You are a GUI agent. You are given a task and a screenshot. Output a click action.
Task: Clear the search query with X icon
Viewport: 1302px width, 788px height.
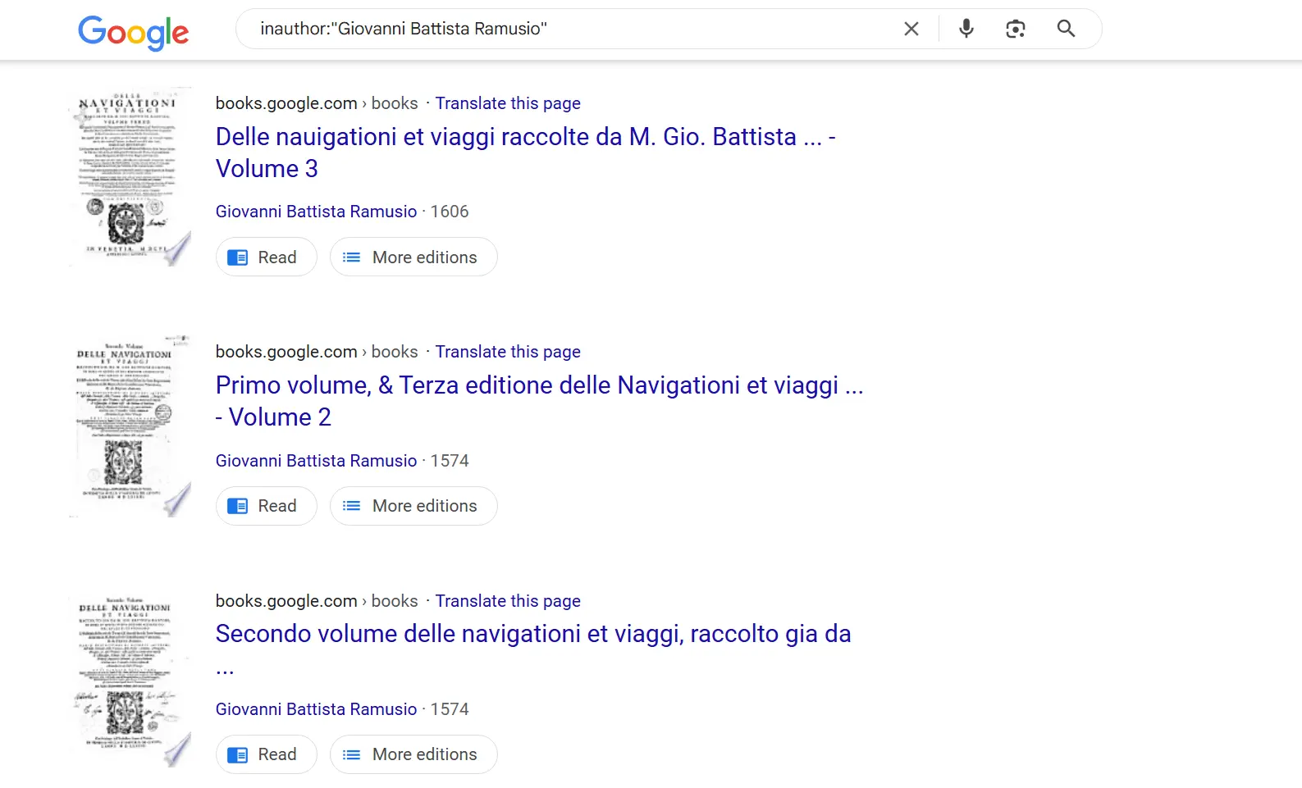pyautogui.click(x=911, y=29)
